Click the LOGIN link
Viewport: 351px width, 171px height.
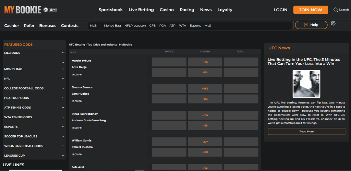click(280, 10)
